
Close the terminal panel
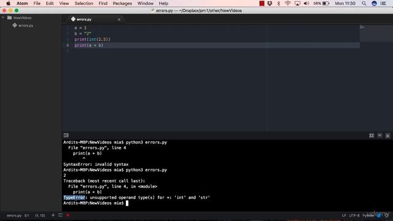[x=387, y=136]
